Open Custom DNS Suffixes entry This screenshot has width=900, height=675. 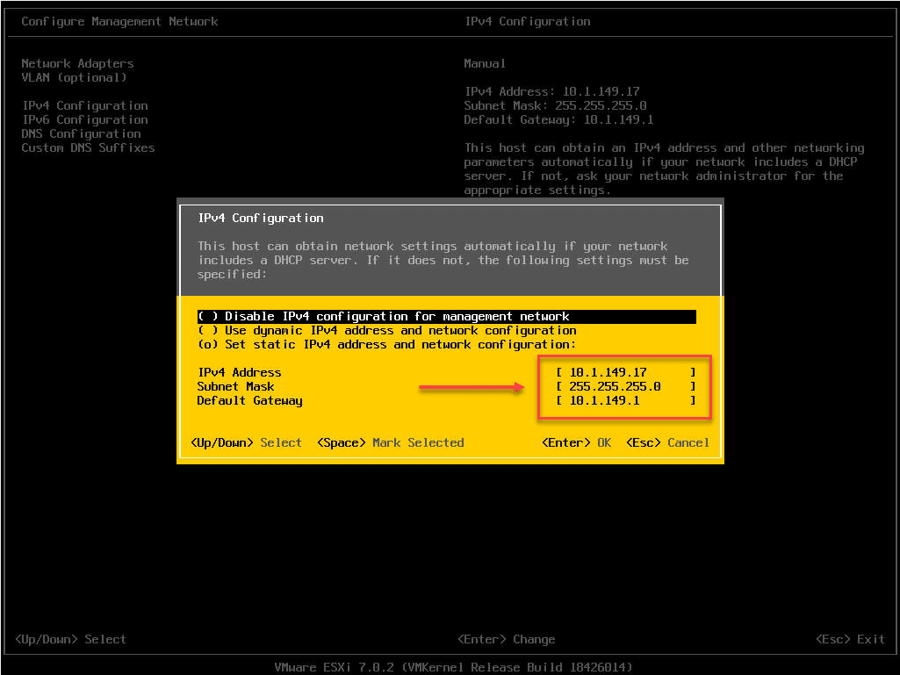[x=88, y=147]
